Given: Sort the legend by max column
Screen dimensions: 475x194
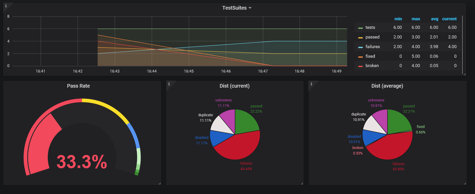Looking at the screenshot, I should pyautogui.click(x=416, y=19).
